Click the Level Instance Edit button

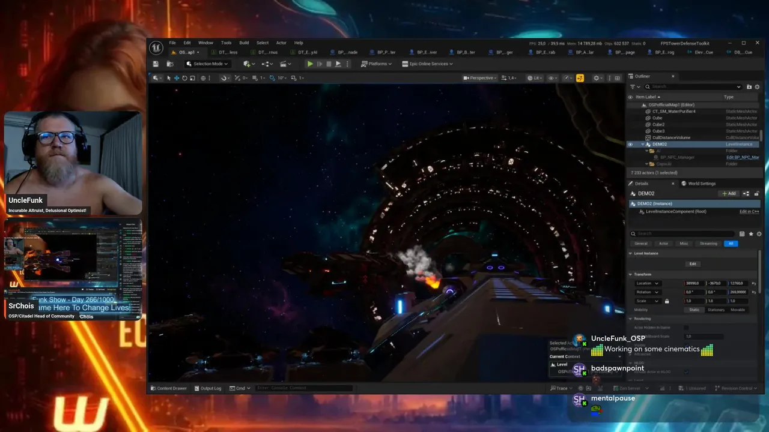tap(693, 264)
